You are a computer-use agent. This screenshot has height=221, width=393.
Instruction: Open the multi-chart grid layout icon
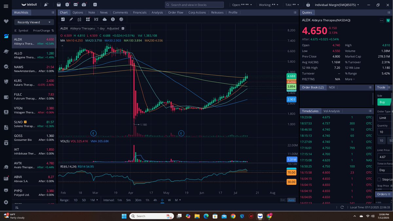pos(88,20)
